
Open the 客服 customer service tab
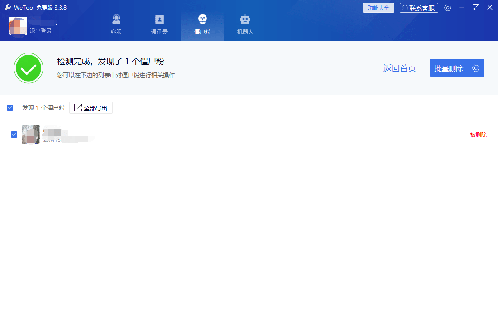tap(116, 25)
